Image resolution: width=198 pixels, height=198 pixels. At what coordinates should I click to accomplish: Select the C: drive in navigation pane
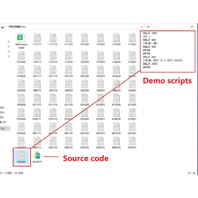pyautogui.click(x=2, y=108)
